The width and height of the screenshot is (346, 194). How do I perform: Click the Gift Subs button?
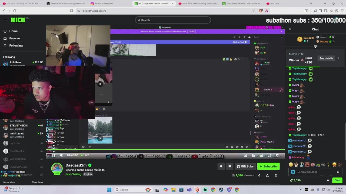(x=245, y=167)
